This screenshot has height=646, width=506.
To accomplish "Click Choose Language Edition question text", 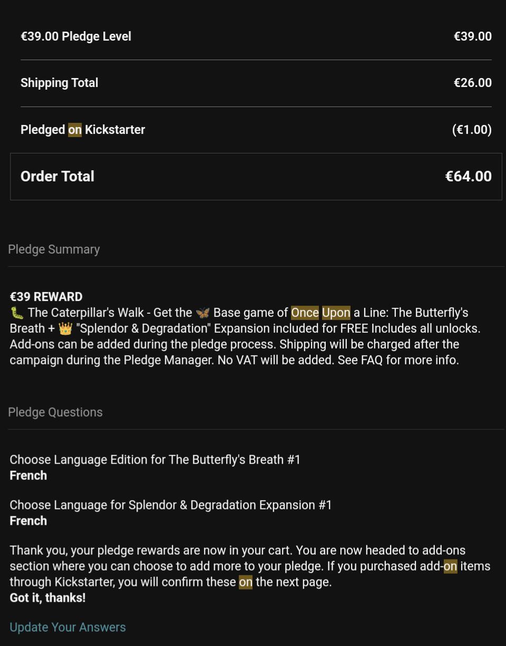I will pos(155,460).
